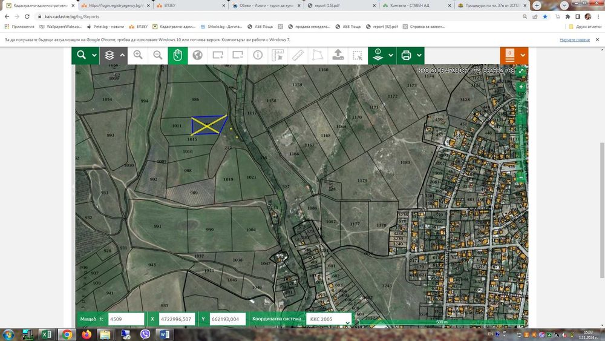Click the globe full extent icon
The width and height of the screenshot is (605, 341).
(x=197, y=55)
